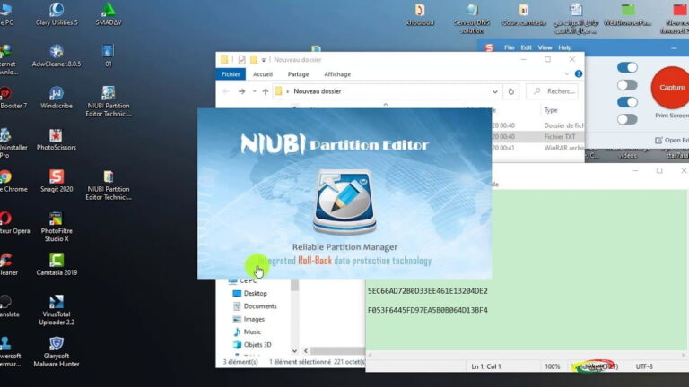
Task: Switch to the Accueil ribbon tab
Action: pos(263,74)
